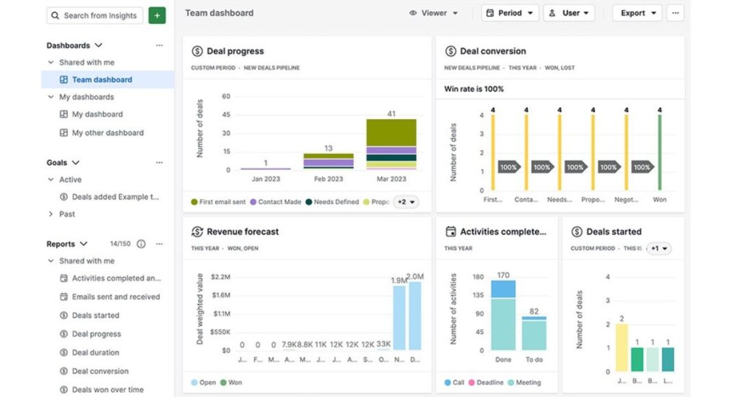731x397 pixels.
Task: Click the Export button
Action: 636,12
